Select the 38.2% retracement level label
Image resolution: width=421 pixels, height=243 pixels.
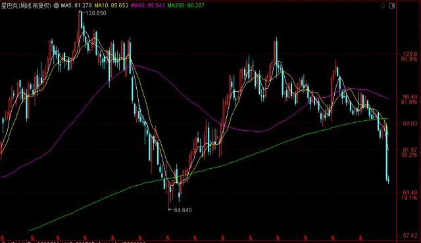pyautogui.click(x=409, y=155)
